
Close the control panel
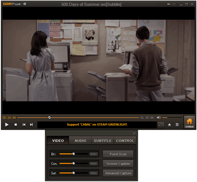pos(134,133)
